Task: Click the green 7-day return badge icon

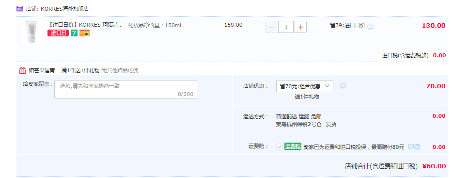Action: (x=74, y=33)
